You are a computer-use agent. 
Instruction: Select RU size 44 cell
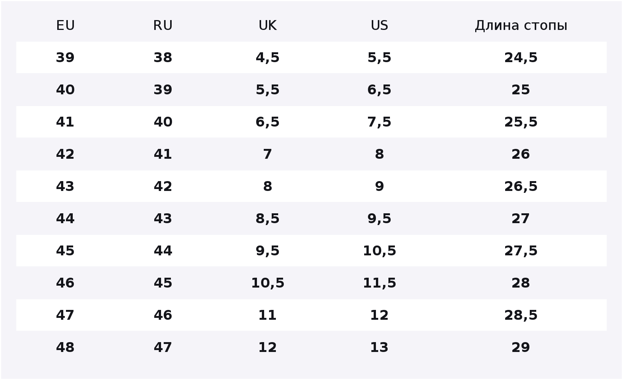[163, 251]
